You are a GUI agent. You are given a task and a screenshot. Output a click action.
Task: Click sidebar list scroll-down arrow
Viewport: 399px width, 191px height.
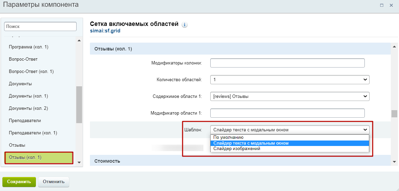tap(79, 162)
